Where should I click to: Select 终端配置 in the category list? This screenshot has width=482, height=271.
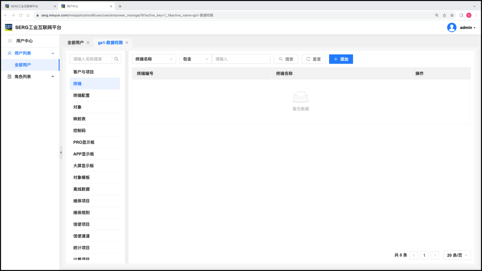(x=81, y=95)
